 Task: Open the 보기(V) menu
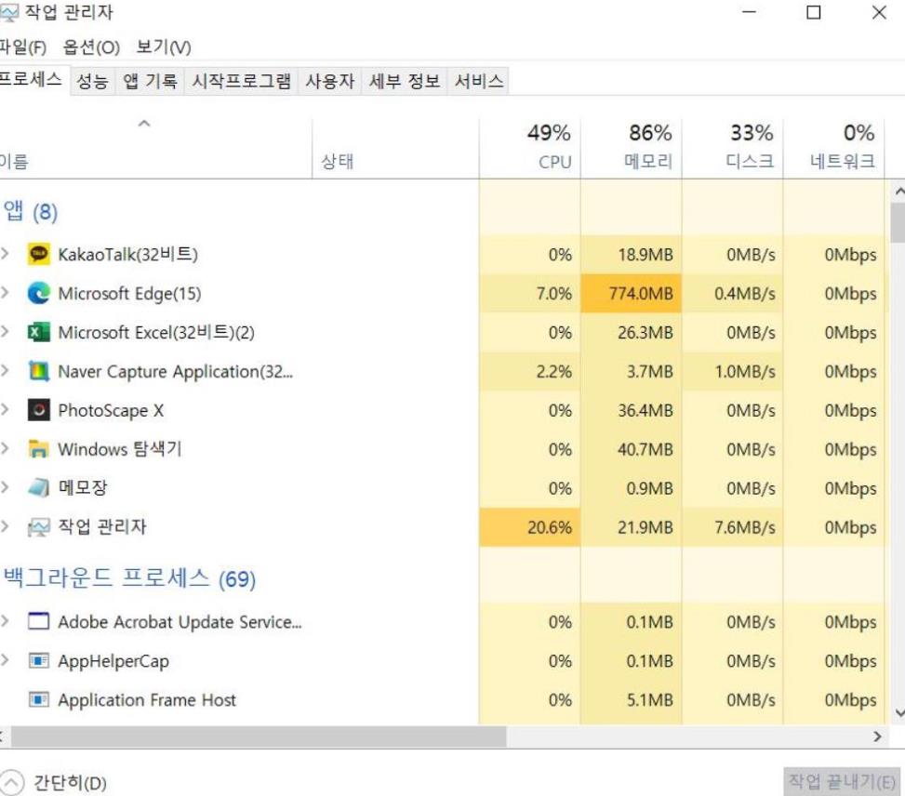pyautogui.click(x=164, y=46)
